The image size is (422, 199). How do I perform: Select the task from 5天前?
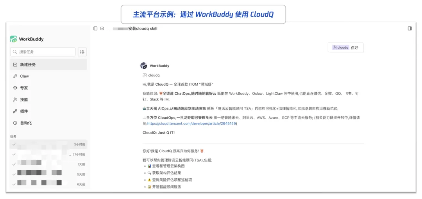point(48,174)
